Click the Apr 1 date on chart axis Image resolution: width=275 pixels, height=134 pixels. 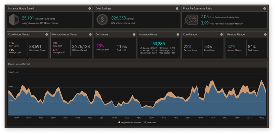(x=102, y=118)
